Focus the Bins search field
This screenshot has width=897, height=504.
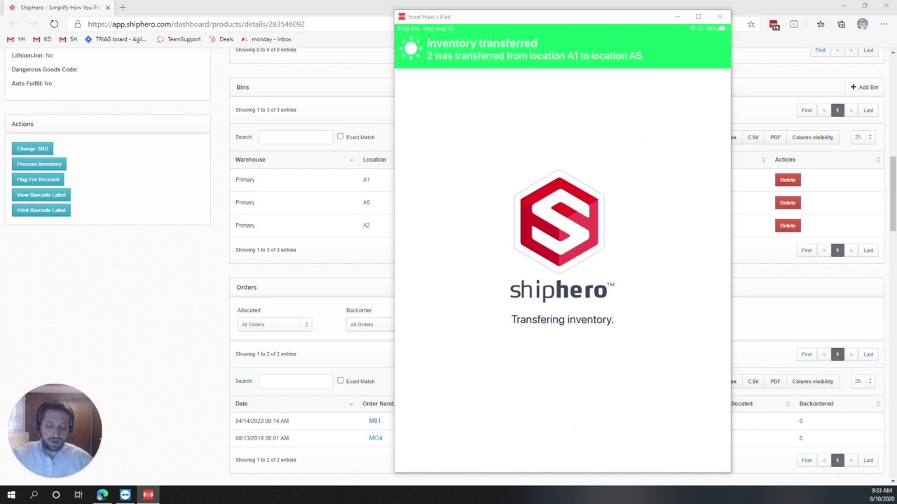coord(296,137)
